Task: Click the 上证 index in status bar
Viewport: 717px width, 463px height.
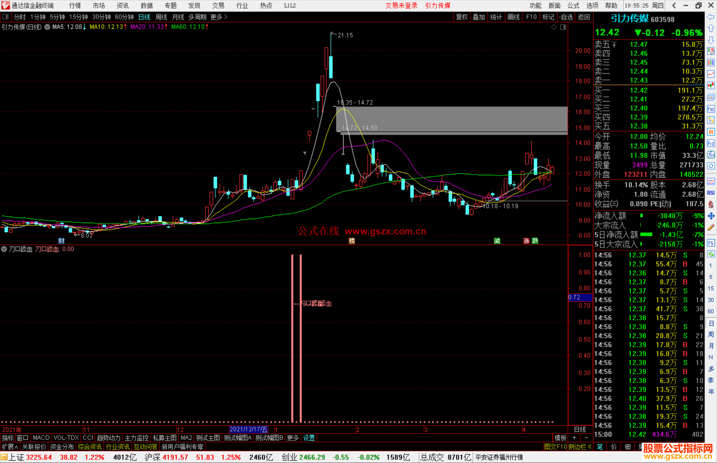Action: click(x=16, y=457)
